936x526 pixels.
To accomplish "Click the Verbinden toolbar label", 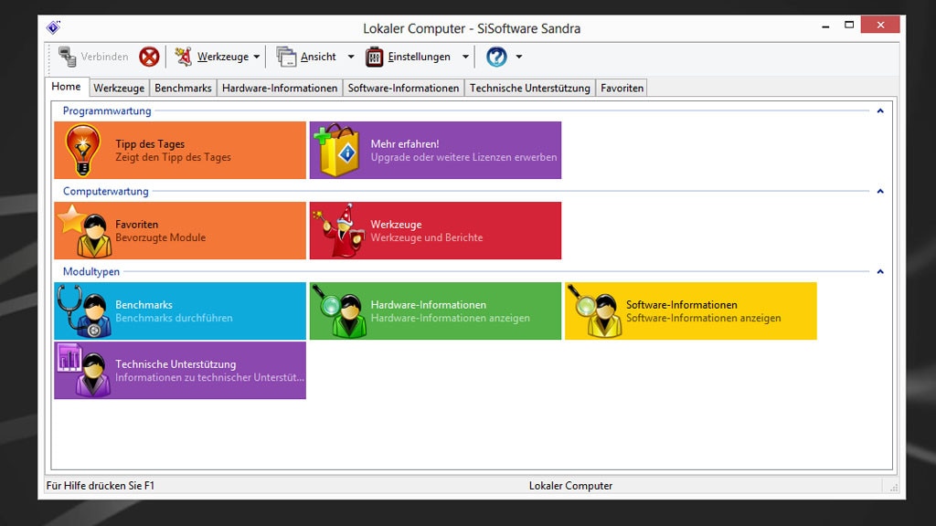I will tap(104, 57).
